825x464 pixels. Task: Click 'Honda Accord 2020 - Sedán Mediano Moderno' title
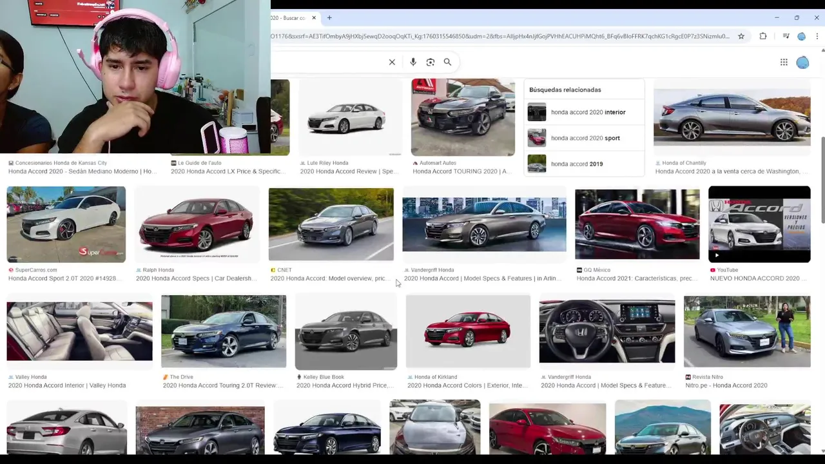coord(82,171)
